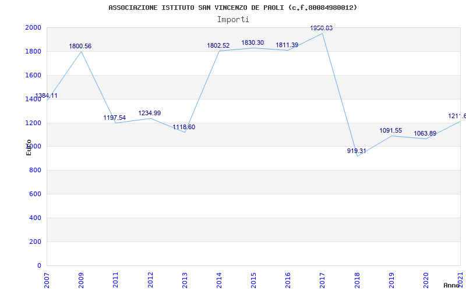Click the 2007 year axis label
The image size is (466, 291).
[x=47, y=280]
